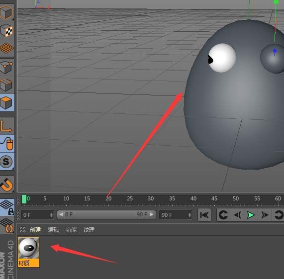Toggle the Viewport Solo S button
The height and width of the screenshot is (279, 284).
[6, 161]
